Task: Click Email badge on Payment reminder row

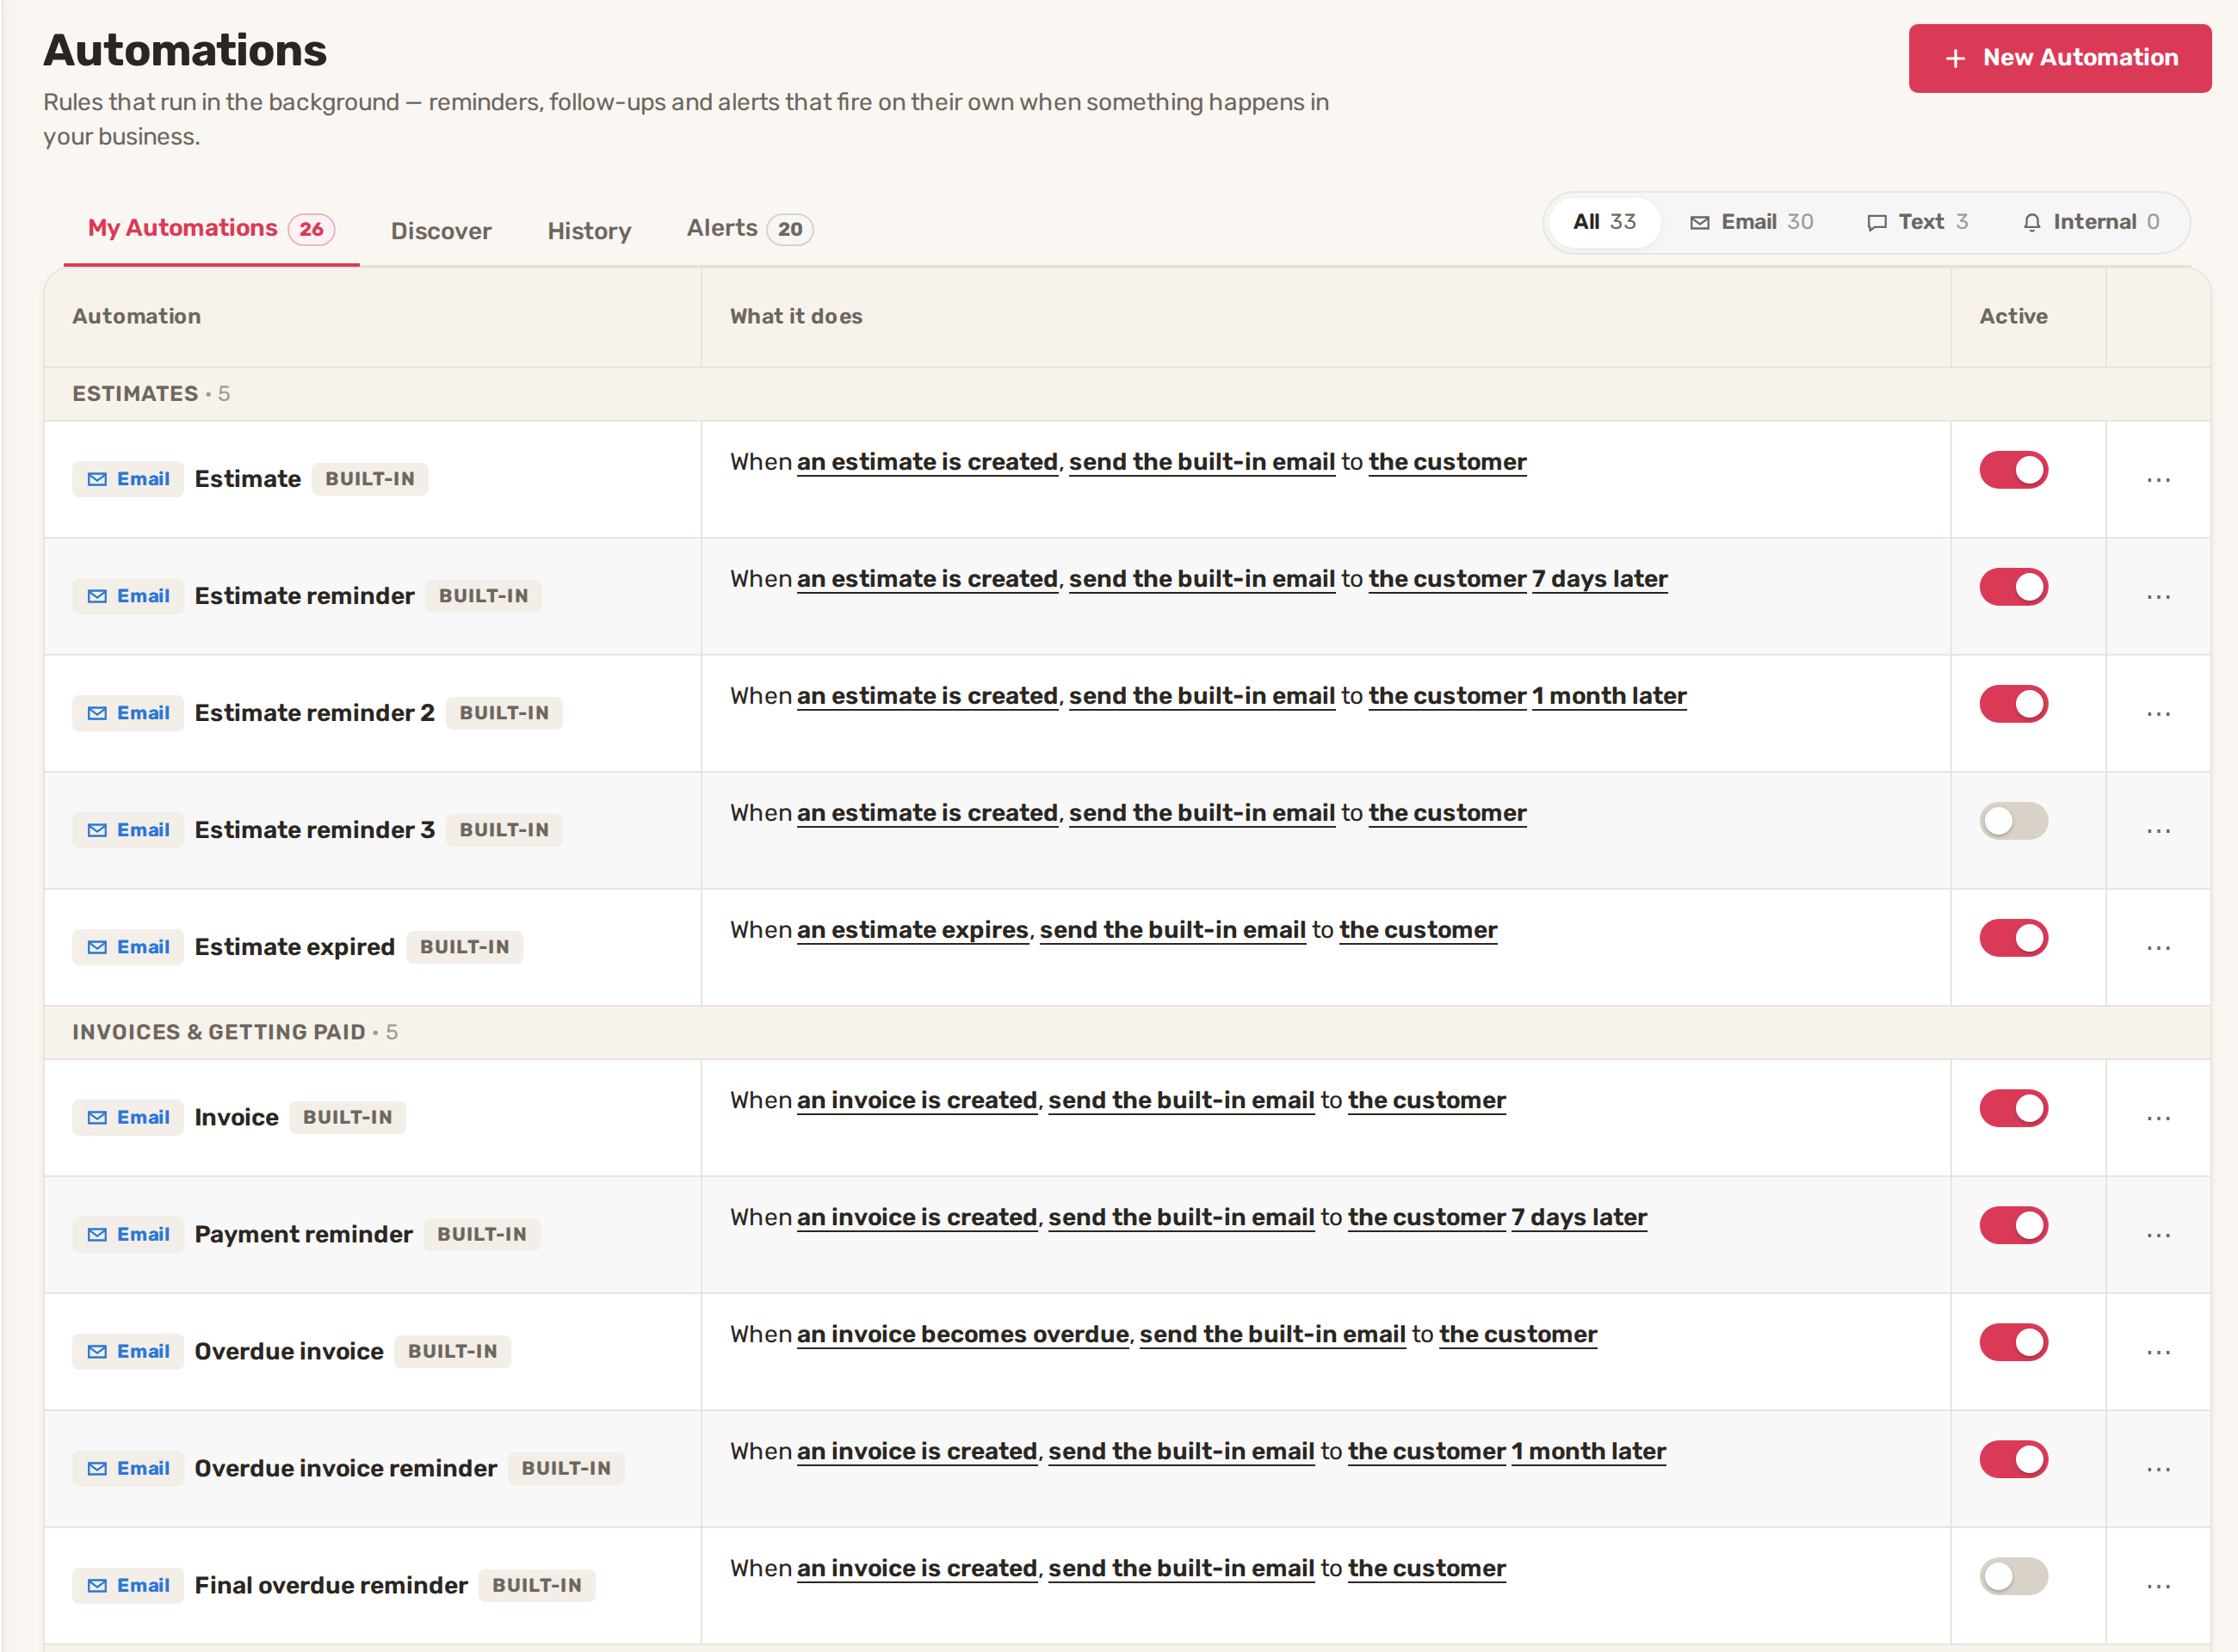Action: tap(128, 1234)
